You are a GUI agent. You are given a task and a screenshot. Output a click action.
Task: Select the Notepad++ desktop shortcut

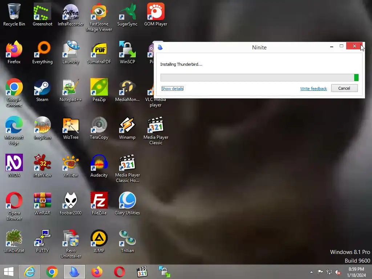point(71,90)
